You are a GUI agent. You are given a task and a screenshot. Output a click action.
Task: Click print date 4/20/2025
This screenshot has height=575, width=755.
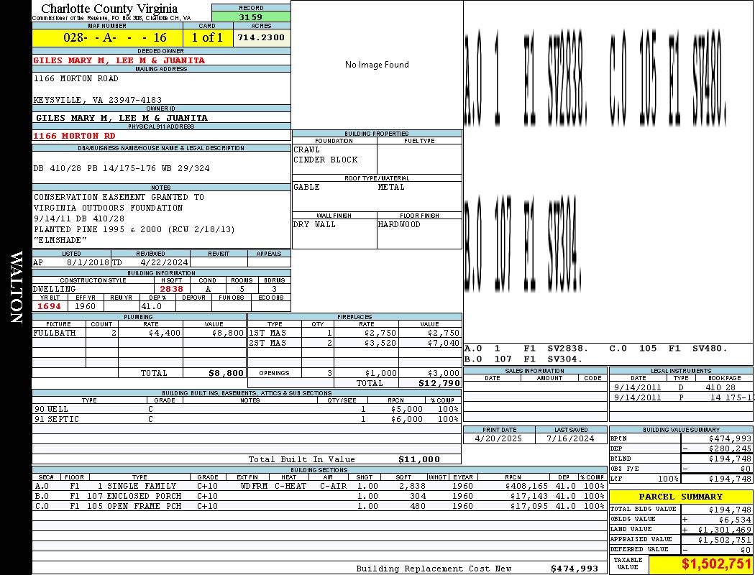(498, 439)
